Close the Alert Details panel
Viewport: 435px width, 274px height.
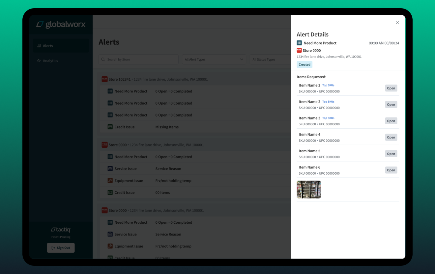click(x=397, y=23)
